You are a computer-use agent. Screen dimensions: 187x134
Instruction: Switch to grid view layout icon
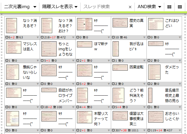(x=169, y=7)
